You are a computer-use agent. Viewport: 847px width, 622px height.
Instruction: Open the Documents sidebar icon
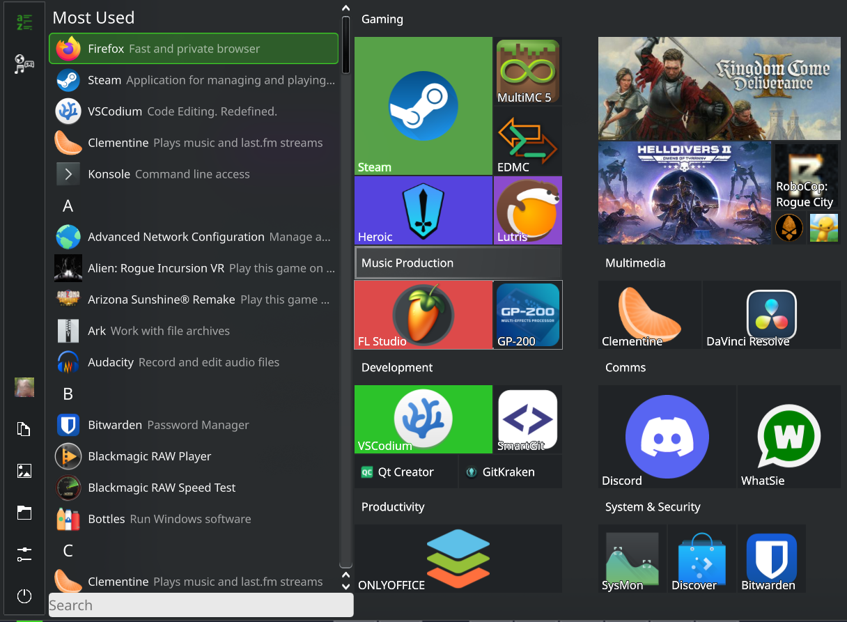(x=24, y=429)
